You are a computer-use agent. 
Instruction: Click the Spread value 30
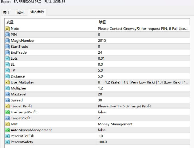click(x=100, y=100)
